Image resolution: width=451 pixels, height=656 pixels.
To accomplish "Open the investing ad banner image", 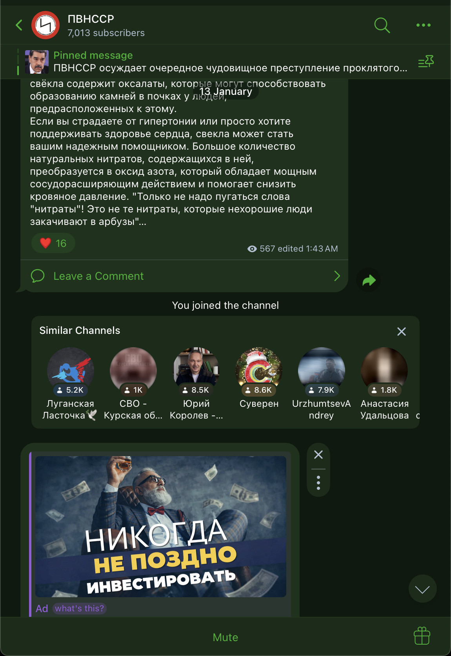I will (161, 527).
